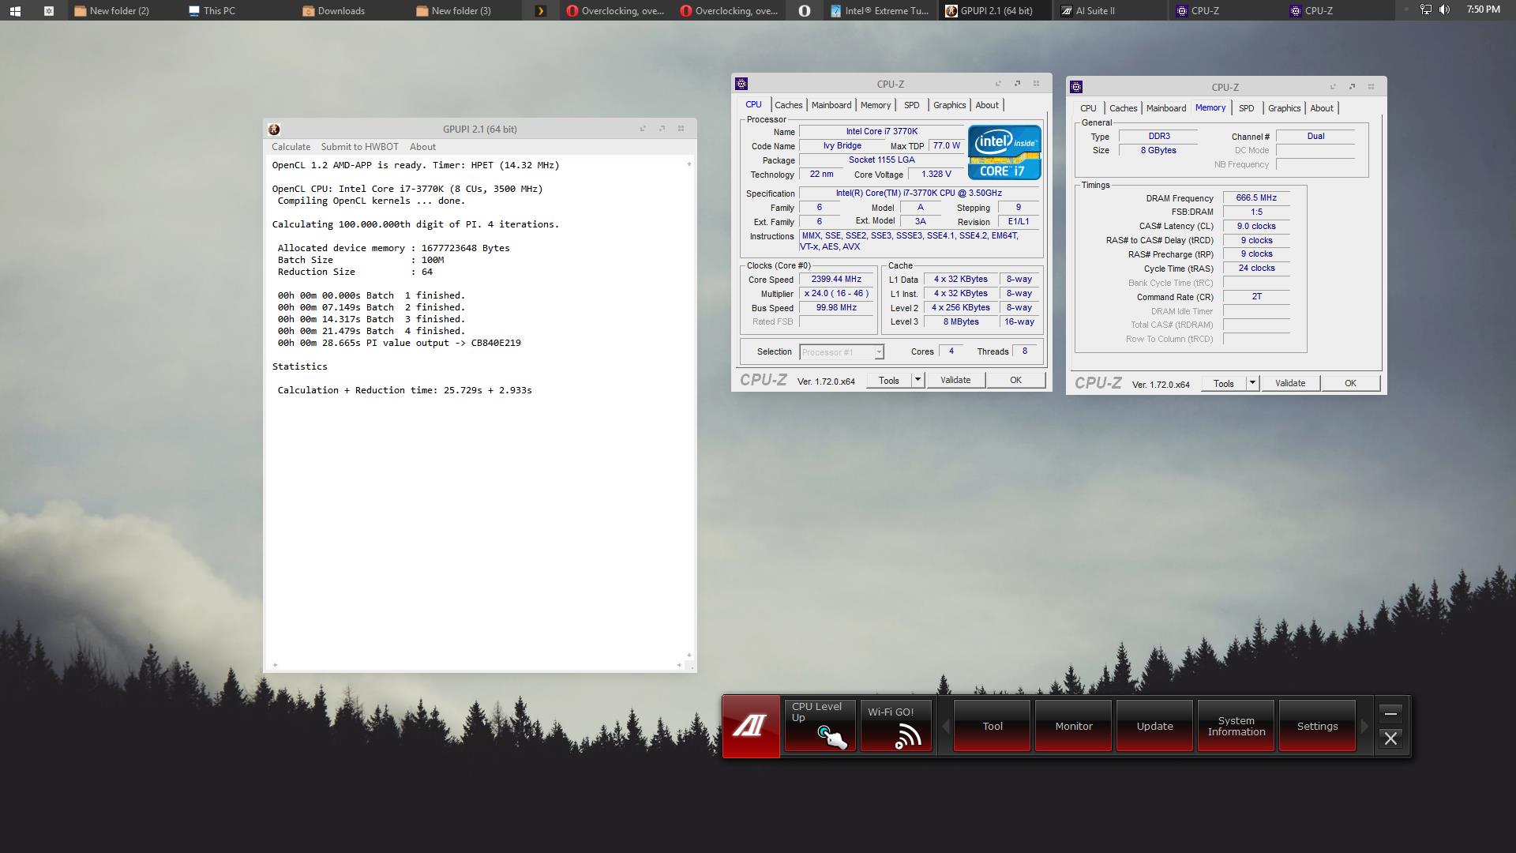Open Graphics tab in CPU-Z Memory window
Viewport: 1516px width, 853px height.
(1284, 108)
